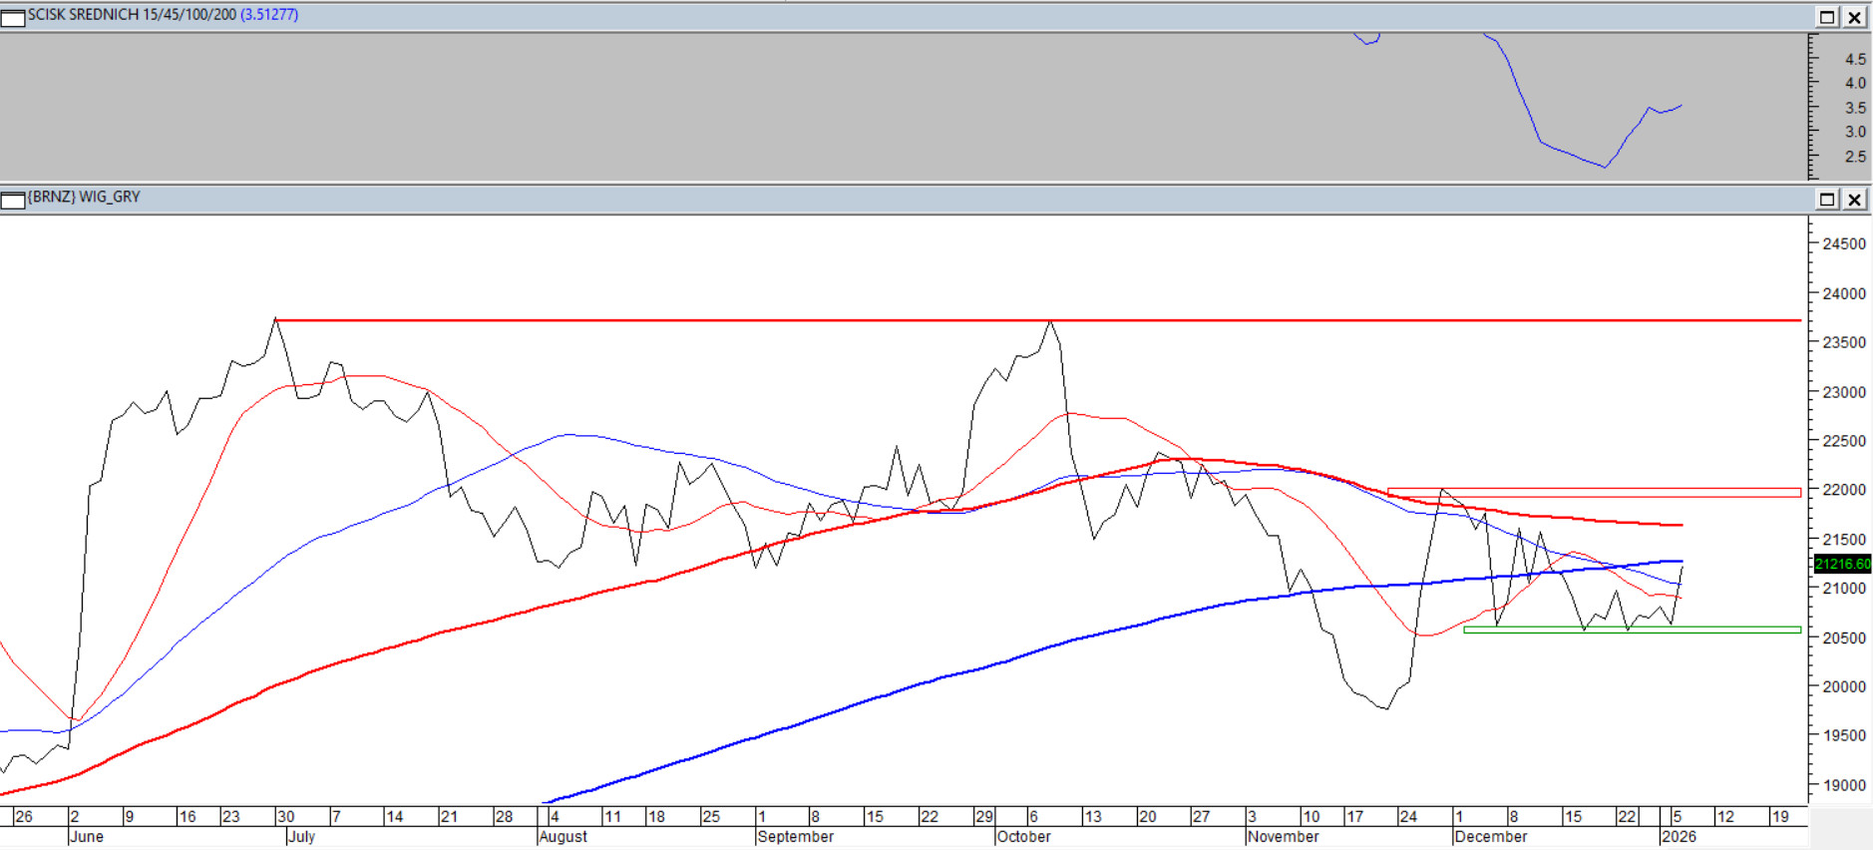Click the SCISK SREDNICH panel window icon
Image resolution: width=1873 pixels, height=850 pixels.
coord(13,17)
